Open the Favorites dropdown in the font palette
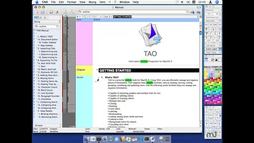Screen dimensions: 254x143 tap(213, 21)
